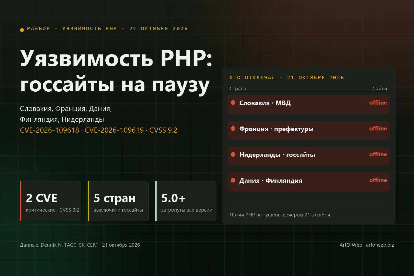The height and width of the screenshot is (276, 414).
Task: Open the 5 стран stat card
Action: pos(118,201)
